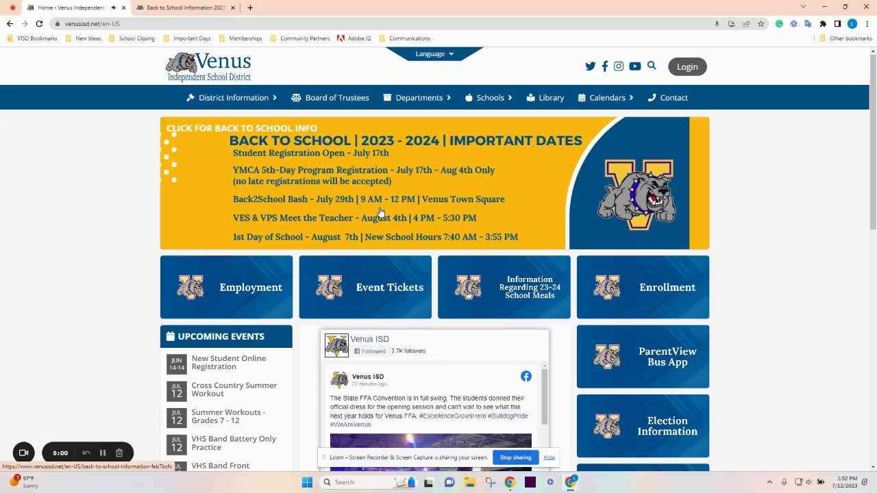The height and width of the screenshot is (493, 877).
Task: Open School Closing bookmarks folder
Action: point(132,38)
